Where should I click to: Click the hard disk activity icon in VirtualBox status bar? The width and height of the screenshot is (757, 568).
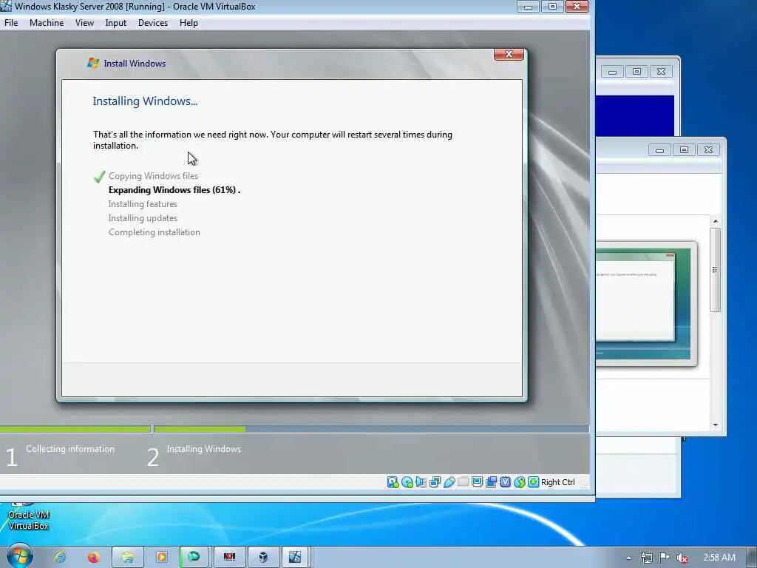[393, 482]
